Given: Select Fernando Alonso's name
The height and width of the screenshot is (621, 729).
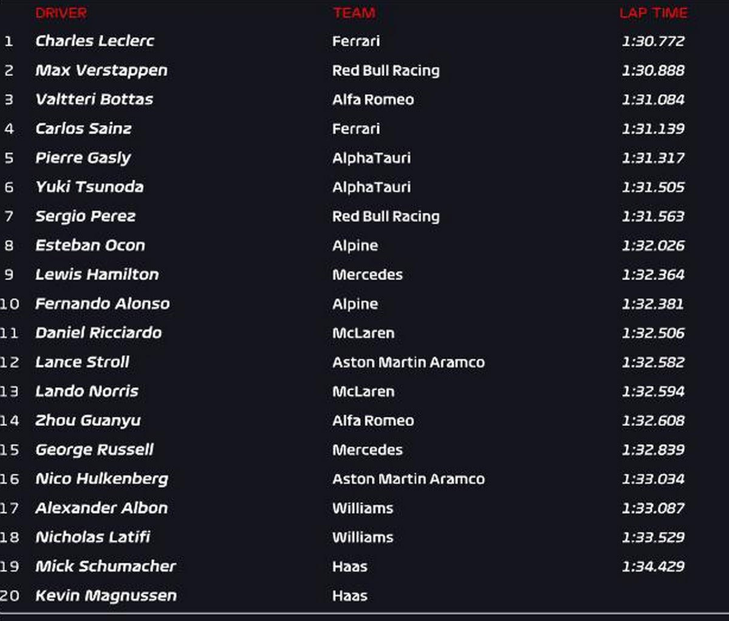Looking at the screenshot, I should pos(102,304).
